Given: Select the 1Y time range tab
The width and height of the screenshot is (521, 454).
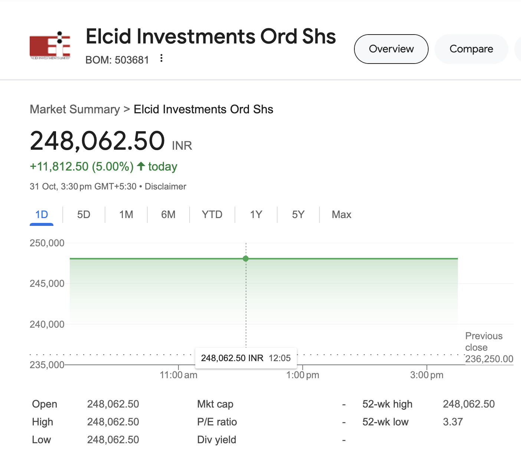Looking at the screenshot, I should (256, 215).
